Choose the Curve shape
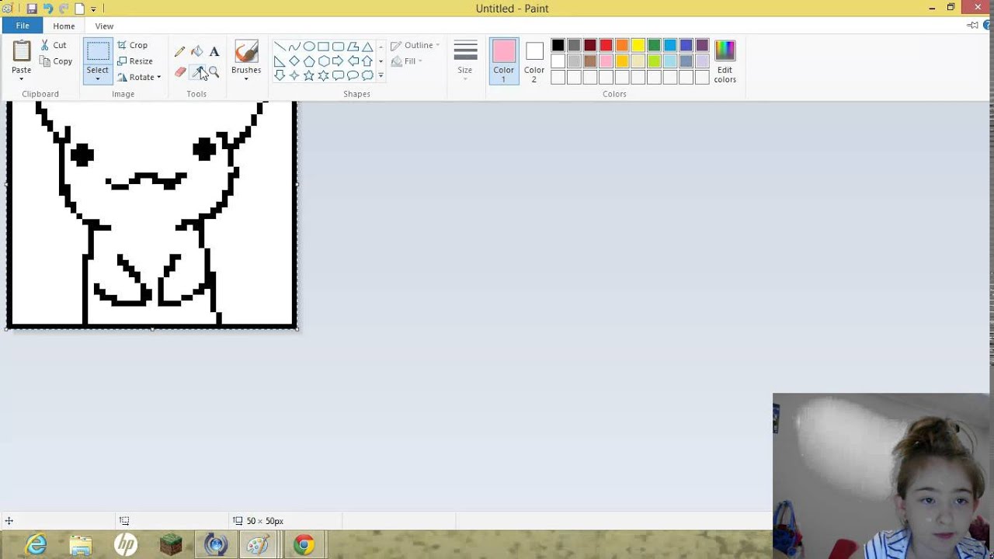The image size is (994, 559). 294,47
